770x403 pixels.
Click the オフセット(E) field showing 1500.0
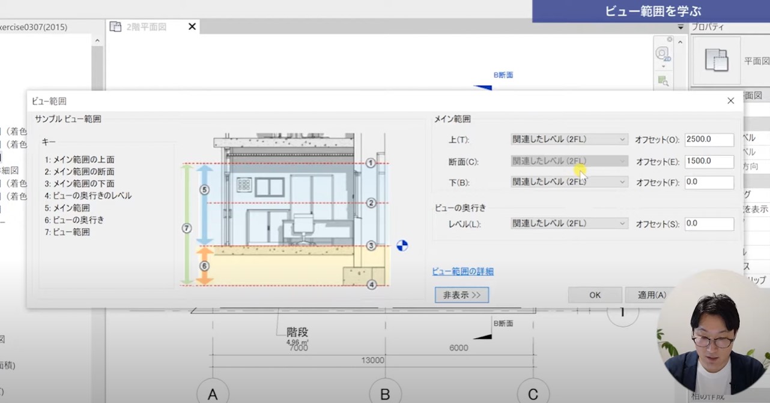pyautogui.click(x=709, y=161)
